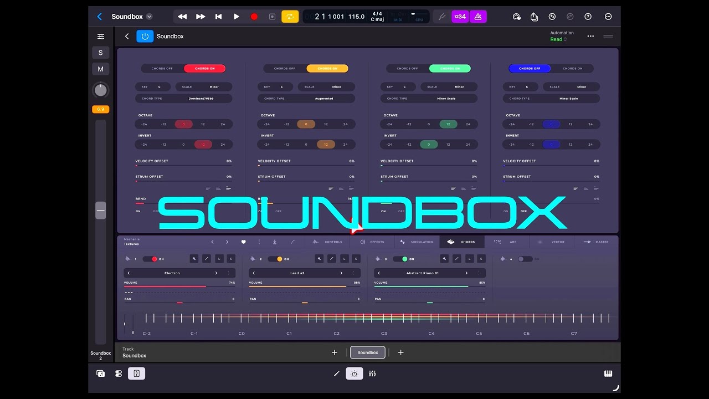Image resolution: width=709 pixels, height=399 pixels.
Task: Select blue CHORDS OFF for layer 4
Action: point(530,69)
